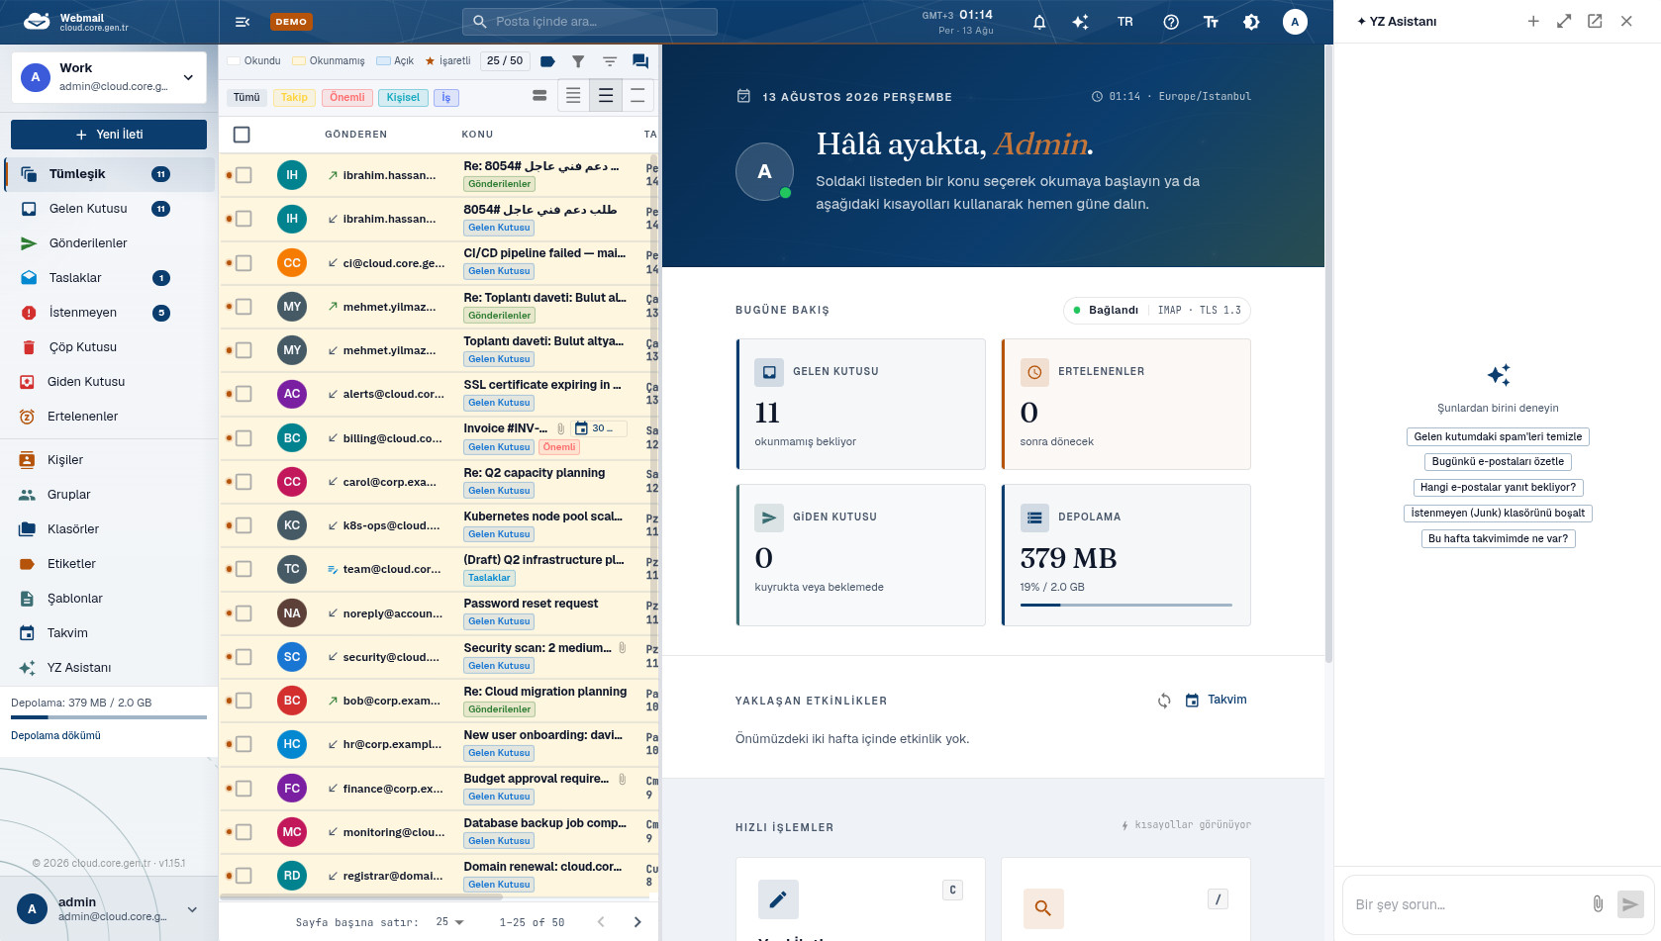Screen dimensions: 1661x941
Task: Open notifications bell icon
Action: coord(1039,22)
